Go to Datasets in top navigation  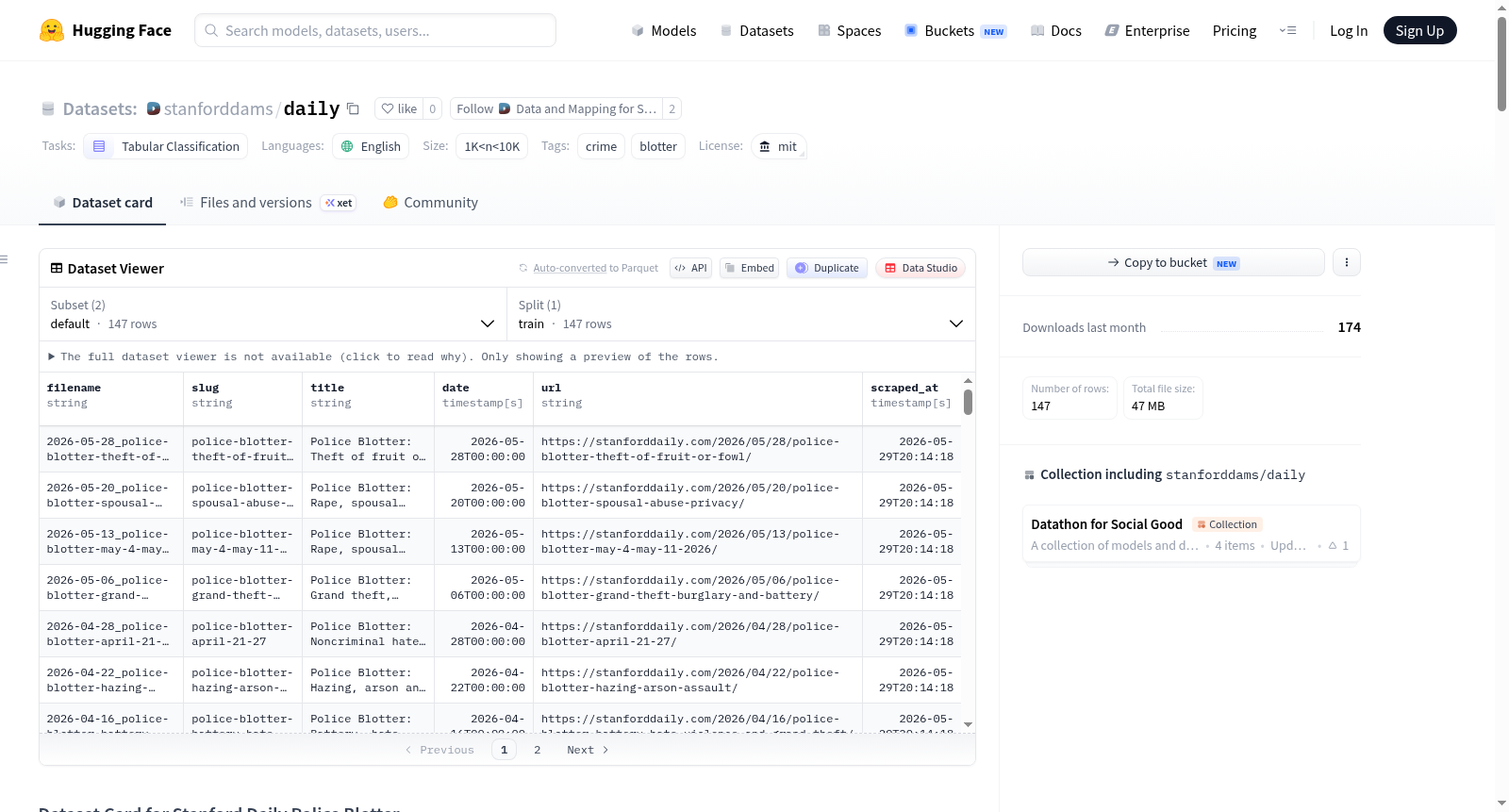pos(756,30)
